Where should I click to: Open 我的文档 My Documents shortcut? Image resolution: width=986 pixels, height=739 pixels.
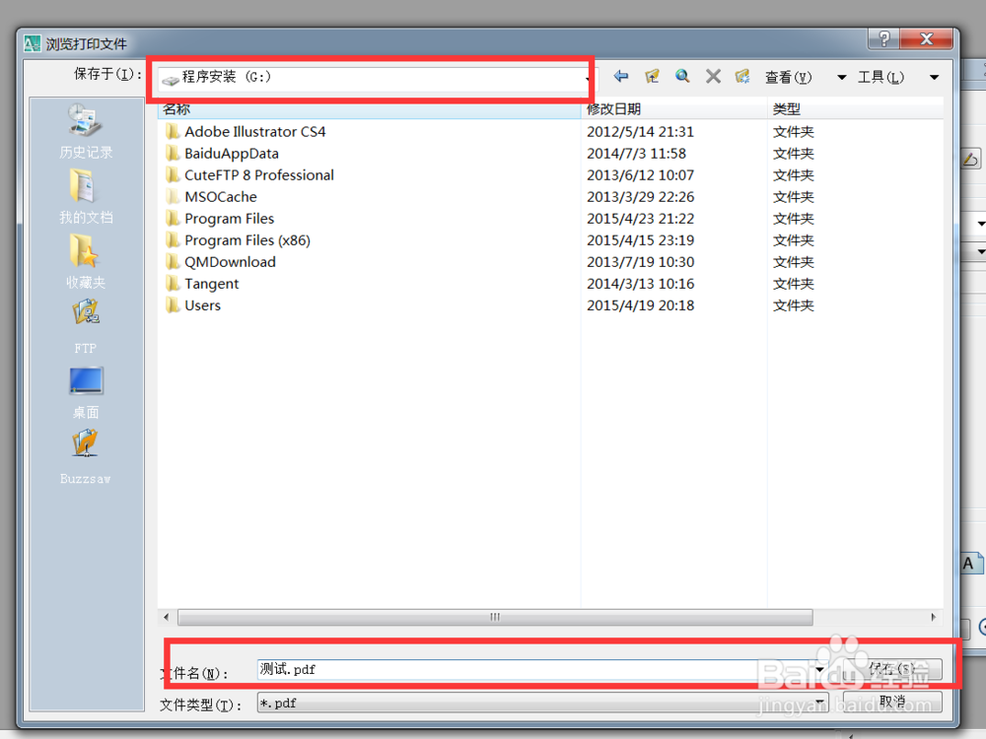click(x=86, y=197)
